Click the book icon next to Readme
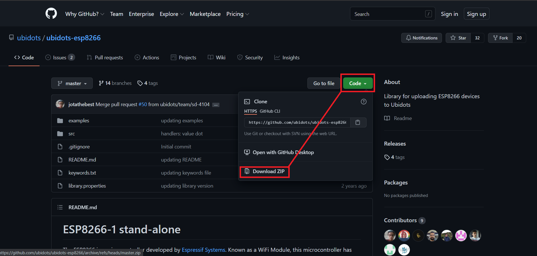This screenshot has width=537, height=256. click(387, 118)
